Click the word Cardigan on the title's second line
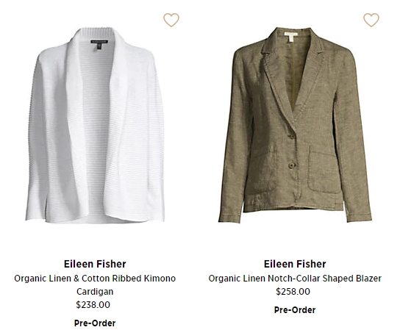This screenshot has height=330, width=400. coord(95,292)
